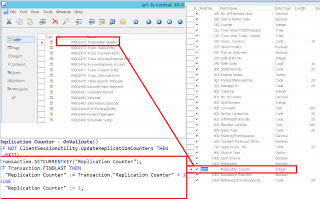
Task: Click the Field Name column header
Action: (x=247, y=8)
